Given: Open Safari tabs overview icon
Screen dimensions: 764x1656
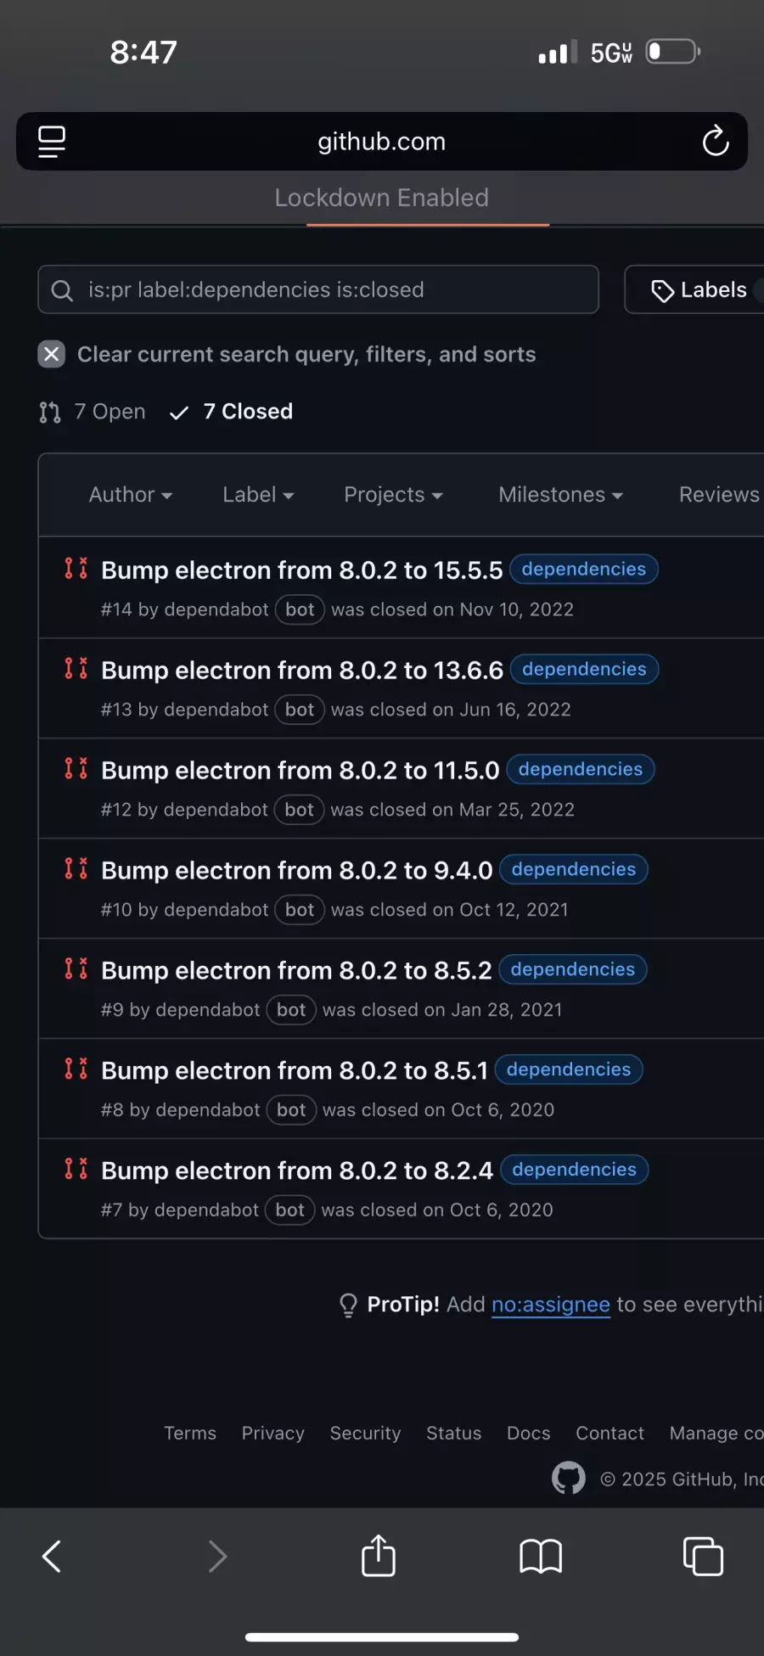Looking at the screenshot, I should 703,1556.
